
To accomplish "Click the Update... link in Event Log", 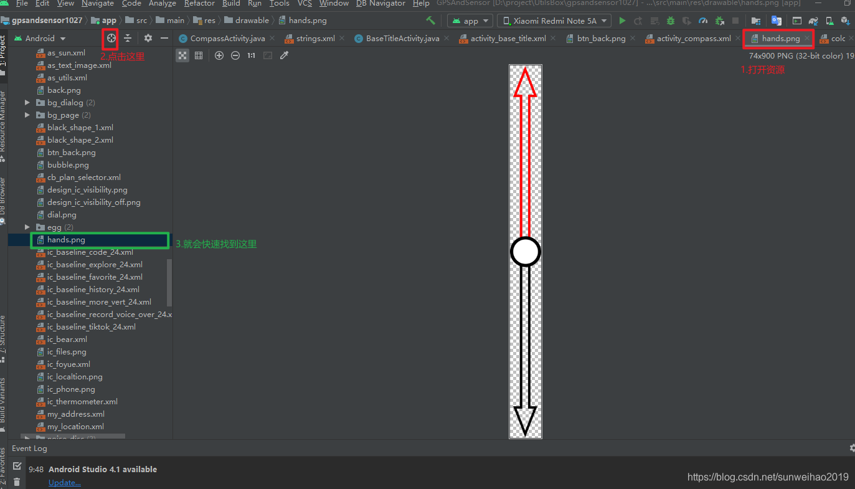I will [x=65, y=483].
